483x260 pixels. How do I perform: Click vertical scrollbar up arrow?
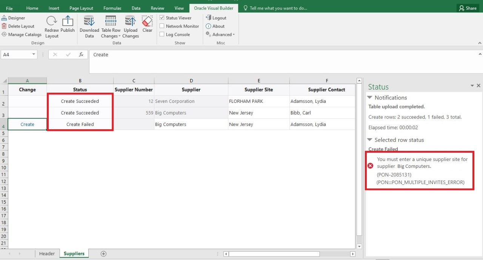pyautogui.click(x=359, y=80)
